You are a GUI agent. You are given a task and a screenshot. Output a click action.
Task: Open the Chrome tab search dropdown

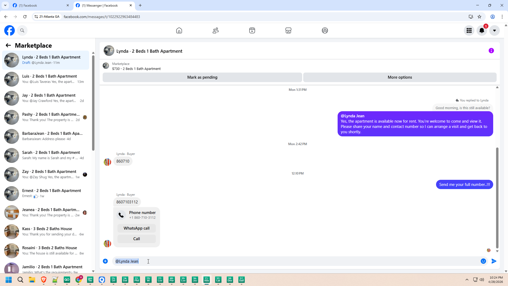(x=5, y=5)
